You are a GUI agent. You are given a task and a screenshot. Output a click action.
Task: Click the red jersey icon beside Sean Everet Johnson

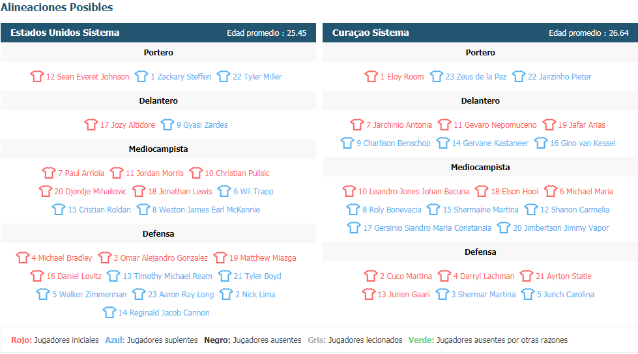[x=37, y=76]
